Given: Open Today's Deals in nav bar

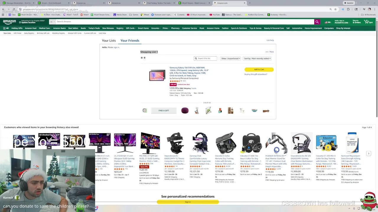Looking at the screenshot, I should tap(94, 28).
